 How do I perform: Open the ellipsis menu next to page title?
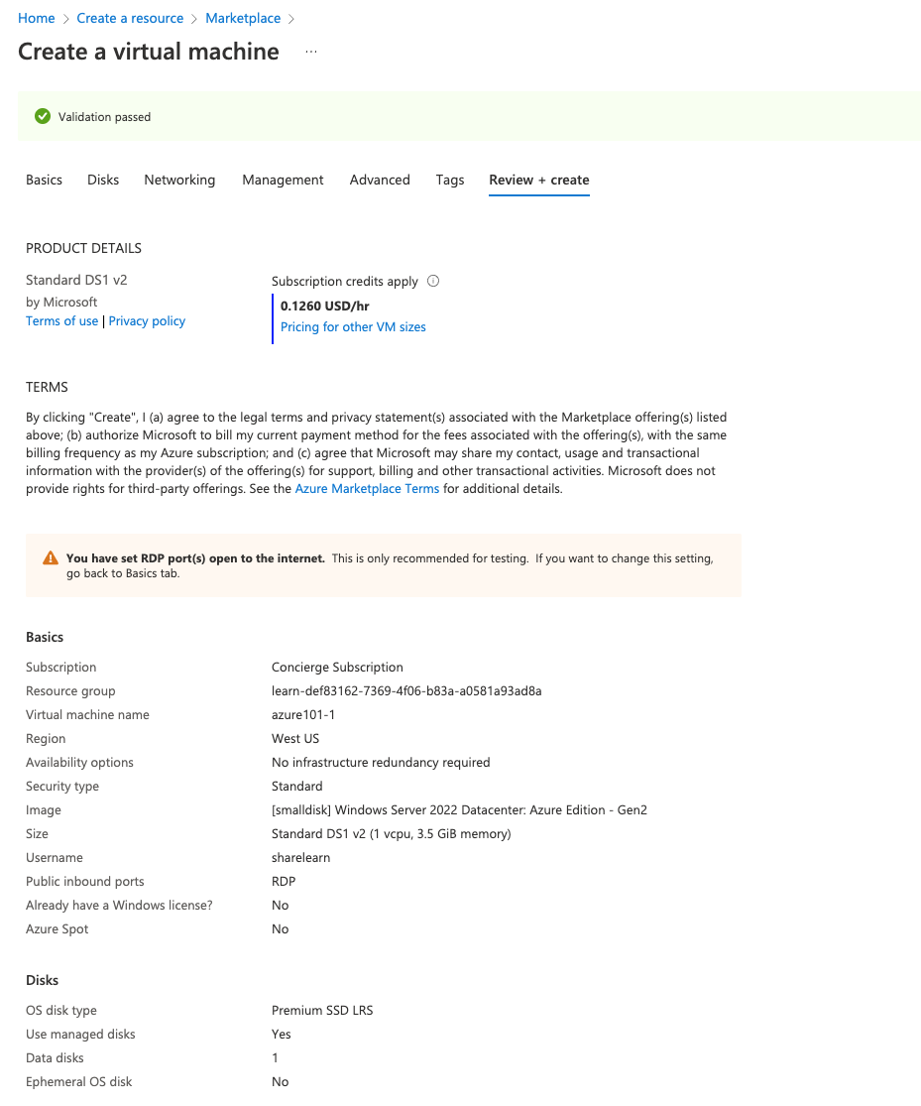click(x=311, y=52)
